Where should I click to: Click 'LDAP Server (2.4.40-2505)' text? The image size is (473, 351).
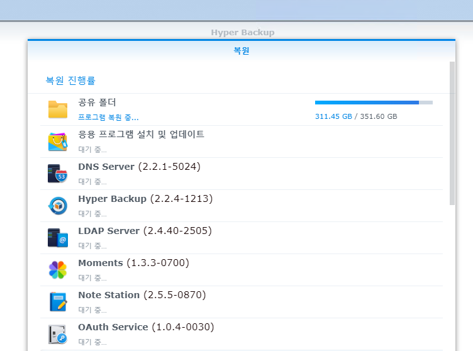145,231
